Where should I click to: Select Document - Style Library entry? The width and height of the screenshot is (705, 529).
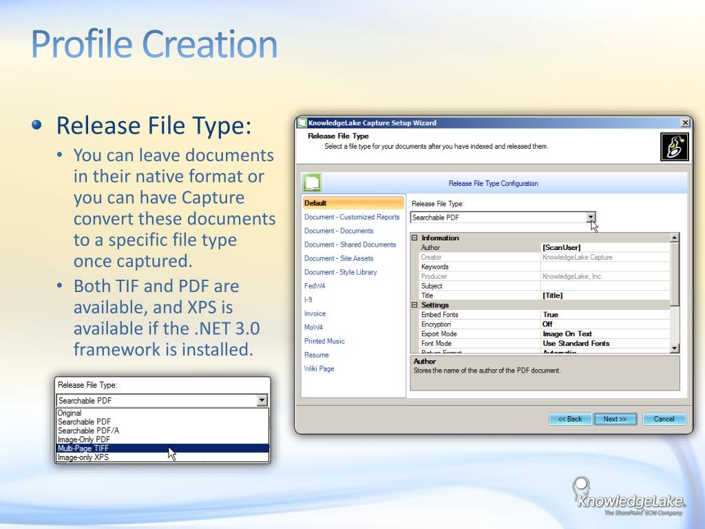pyautogui.click(x=340, y=272)
